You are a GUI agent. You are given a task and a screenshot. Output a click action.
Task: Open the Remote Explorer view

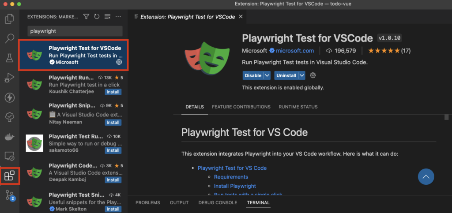(x=10, y=156)
